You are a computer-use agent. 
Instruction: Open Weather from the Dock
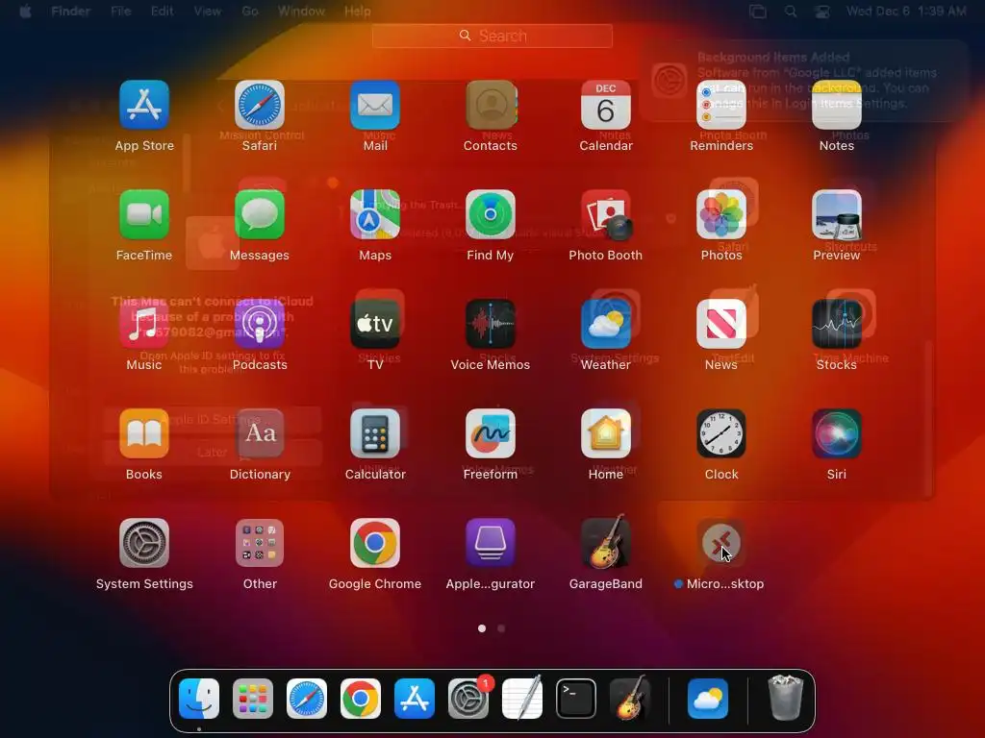[x=708, y=699]
